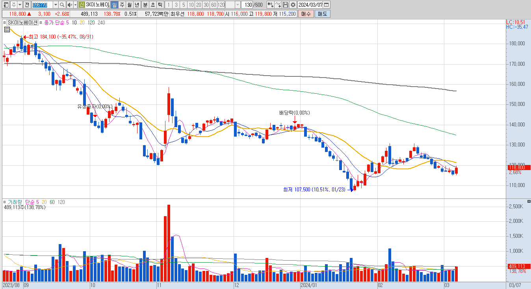Click the orange 20 moving average legend
531x289 pixels.
82,23
